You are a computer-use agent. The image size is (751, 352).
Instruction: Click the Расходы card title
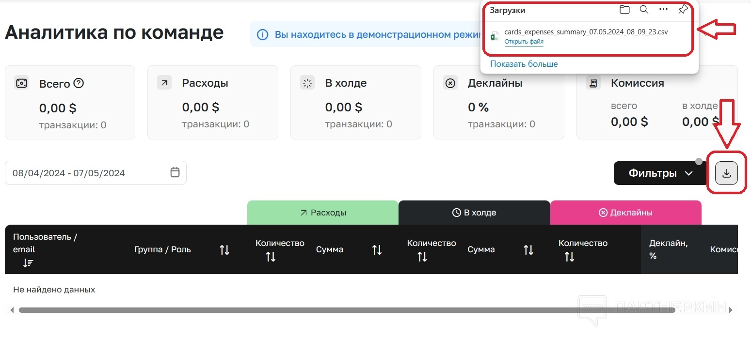205,83
